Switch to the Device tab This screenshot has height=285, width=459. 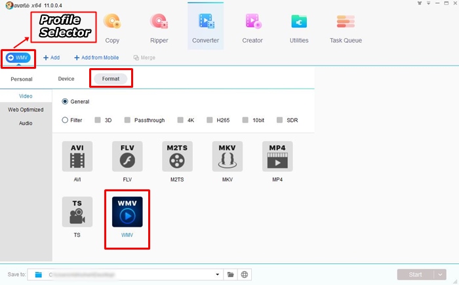[x=66, y=79]
